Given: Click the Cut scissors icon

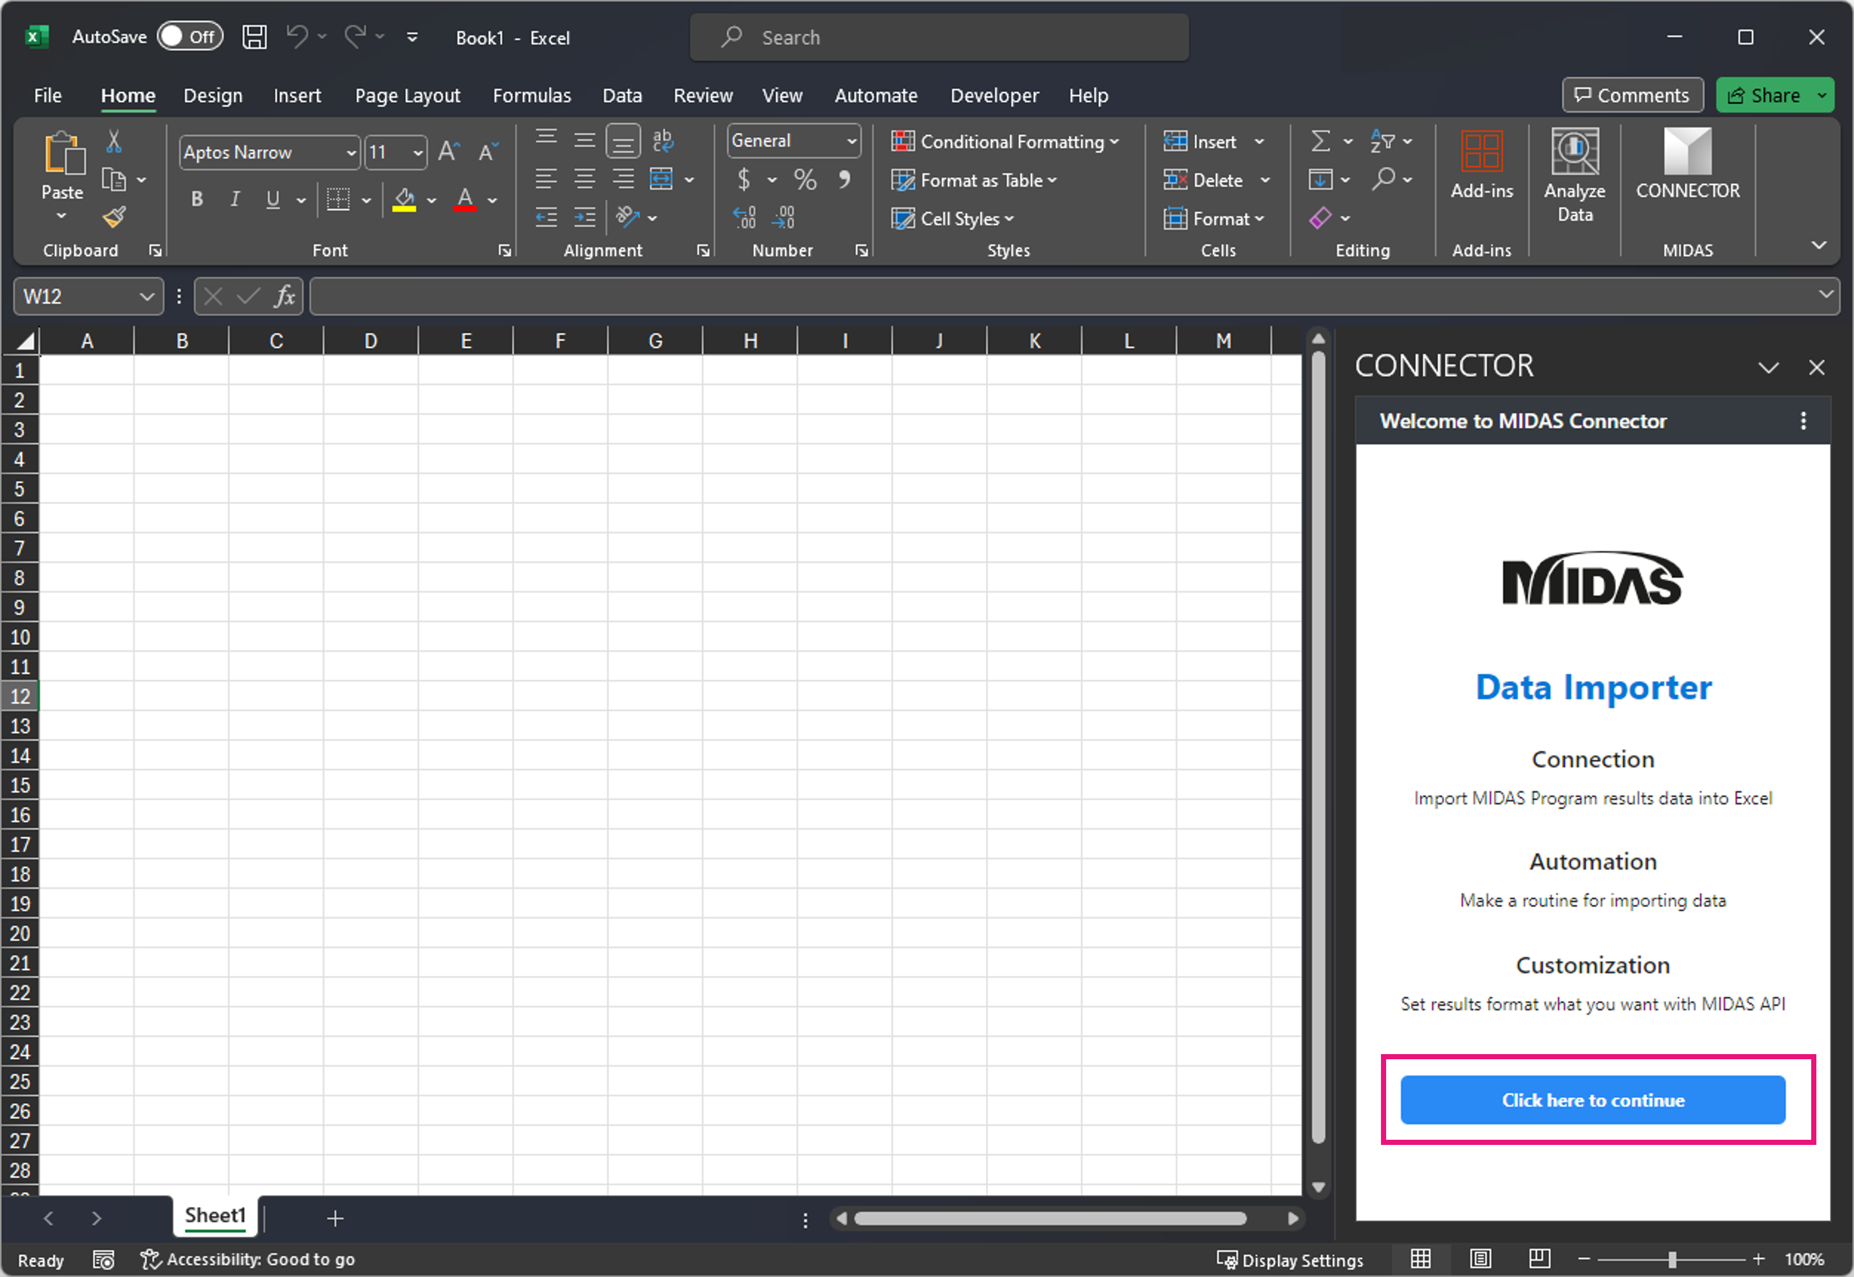Looking at the screenshot, I should click(113, 141).
